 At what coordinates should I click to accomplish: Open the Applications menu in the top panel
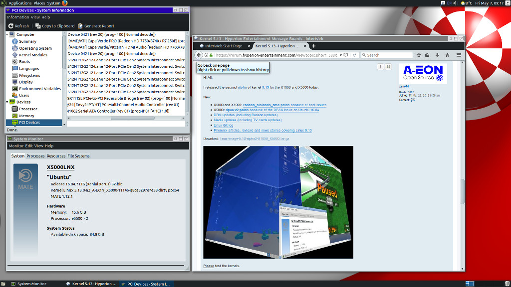[x=19, y=3]
